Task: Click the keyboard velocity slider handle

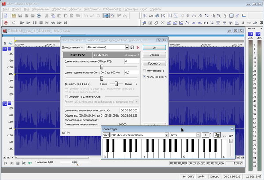Action: pyautogui.click(x=231, y=141)
